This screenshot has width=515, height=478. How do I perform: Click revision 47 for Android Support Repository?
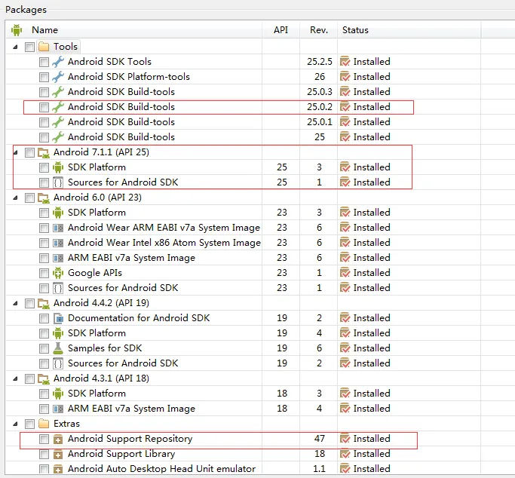click(319, 439)
